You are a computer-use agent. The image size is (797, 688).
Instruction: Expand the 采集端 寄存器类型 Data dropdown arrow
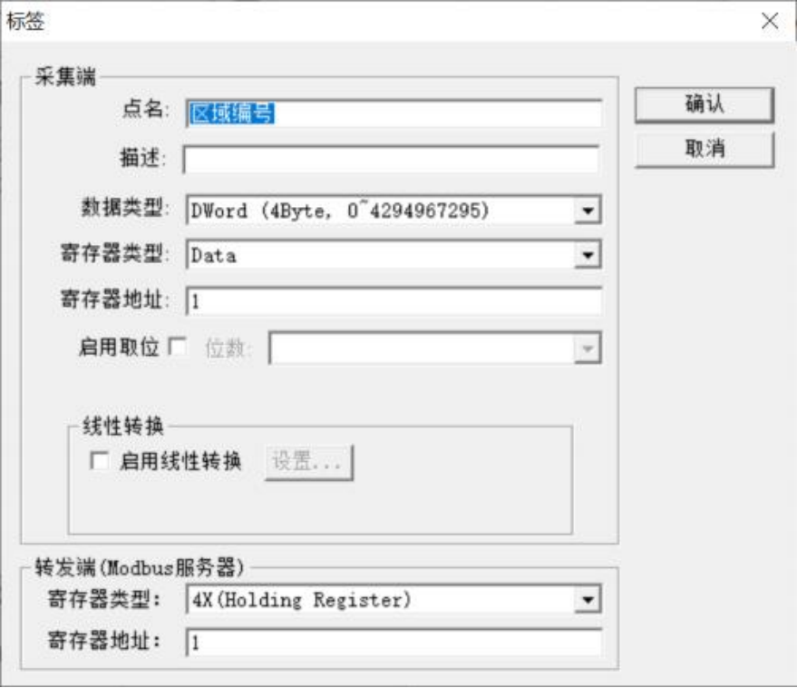coord(588,255)
